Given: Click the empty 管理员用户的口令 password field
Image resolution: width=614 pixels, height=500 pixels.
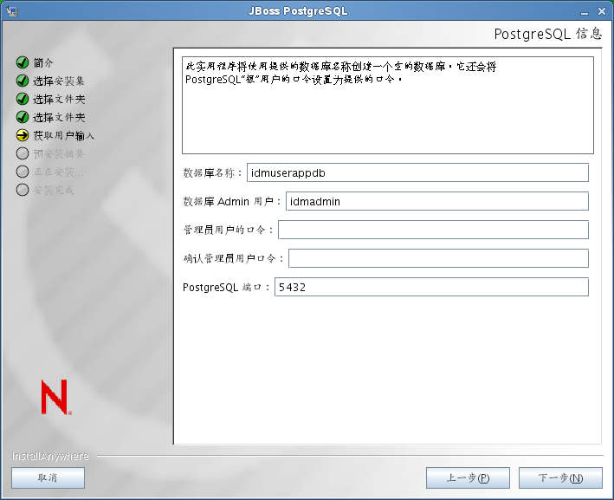Looking at the screenshot, I should [433, 230].
